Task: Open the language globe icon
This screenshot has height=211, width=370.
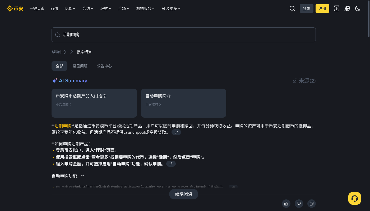Action: (347, 8)
